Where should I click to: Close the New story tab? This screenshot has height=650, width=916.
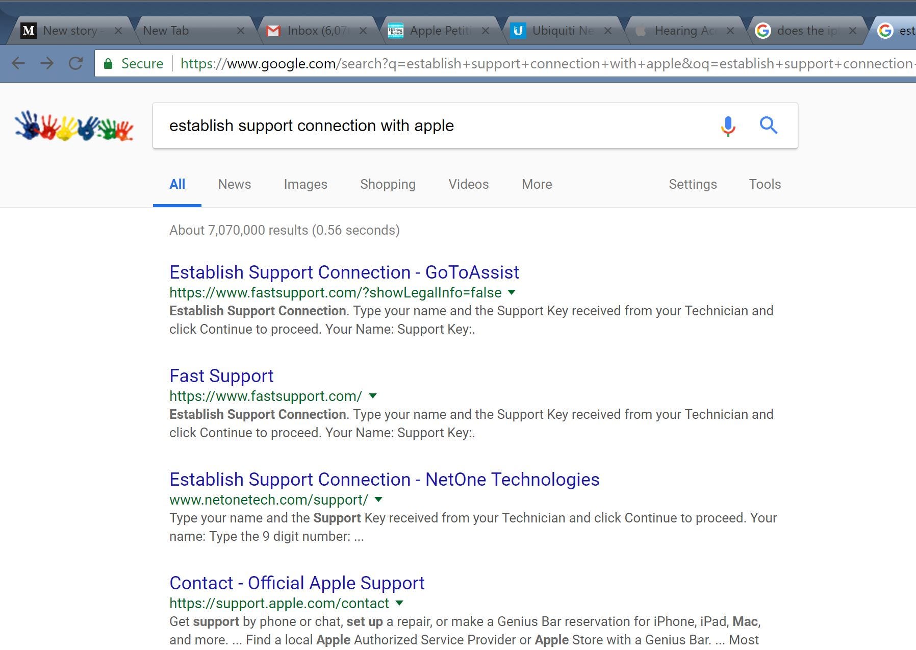coord(118,31)
